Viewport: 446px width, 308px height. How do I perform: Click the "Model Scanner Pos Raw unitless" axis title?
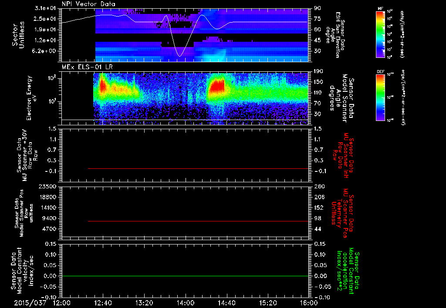pyautogui.click(x=24, y=213)
